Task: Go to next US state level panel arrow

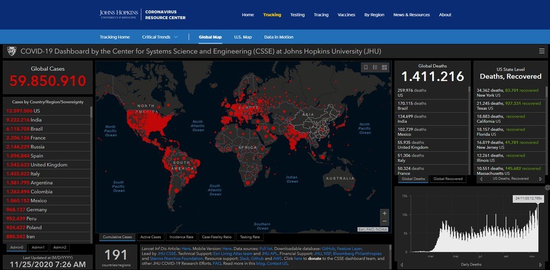Action: (541, 179)
